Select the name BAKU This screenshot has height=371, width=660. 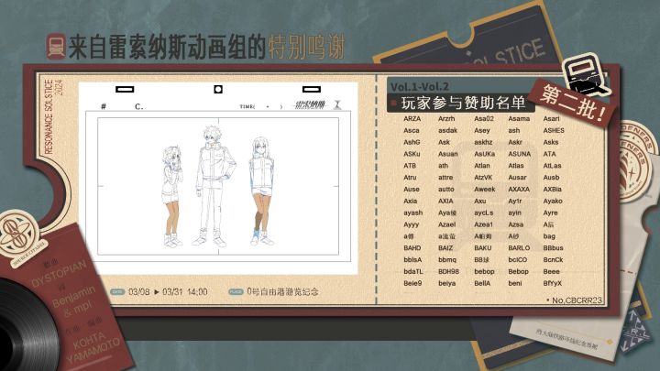pyautogui.click(x=483, y=248)
